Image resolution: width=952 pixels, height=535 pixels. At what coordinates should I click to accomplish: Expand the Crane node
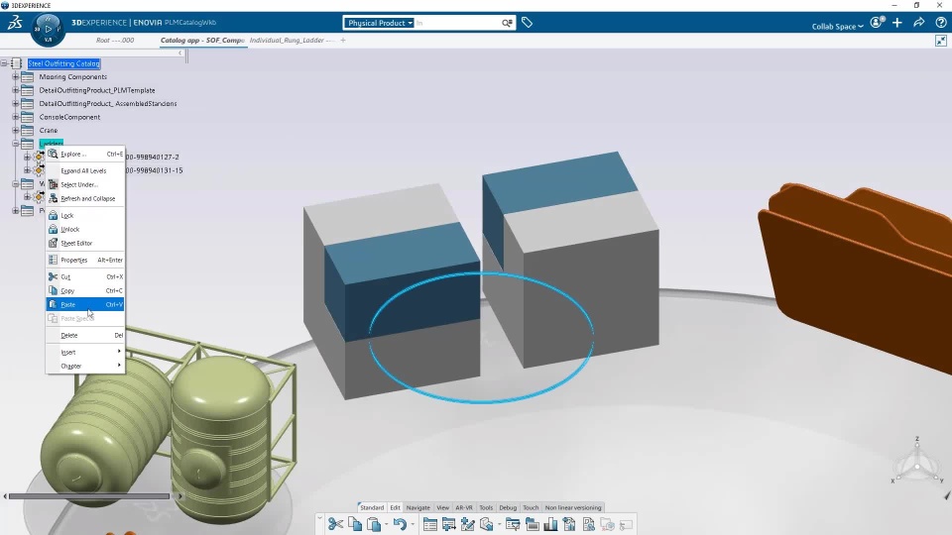[x=15, y=131]
